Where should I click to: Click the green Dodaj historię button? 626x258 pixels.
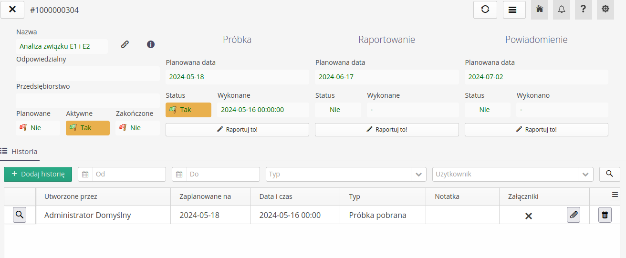point(38,174)
